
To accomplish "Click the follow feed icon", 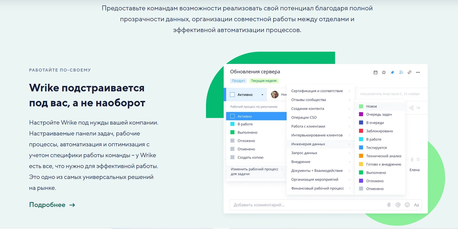I will [401, 72].
